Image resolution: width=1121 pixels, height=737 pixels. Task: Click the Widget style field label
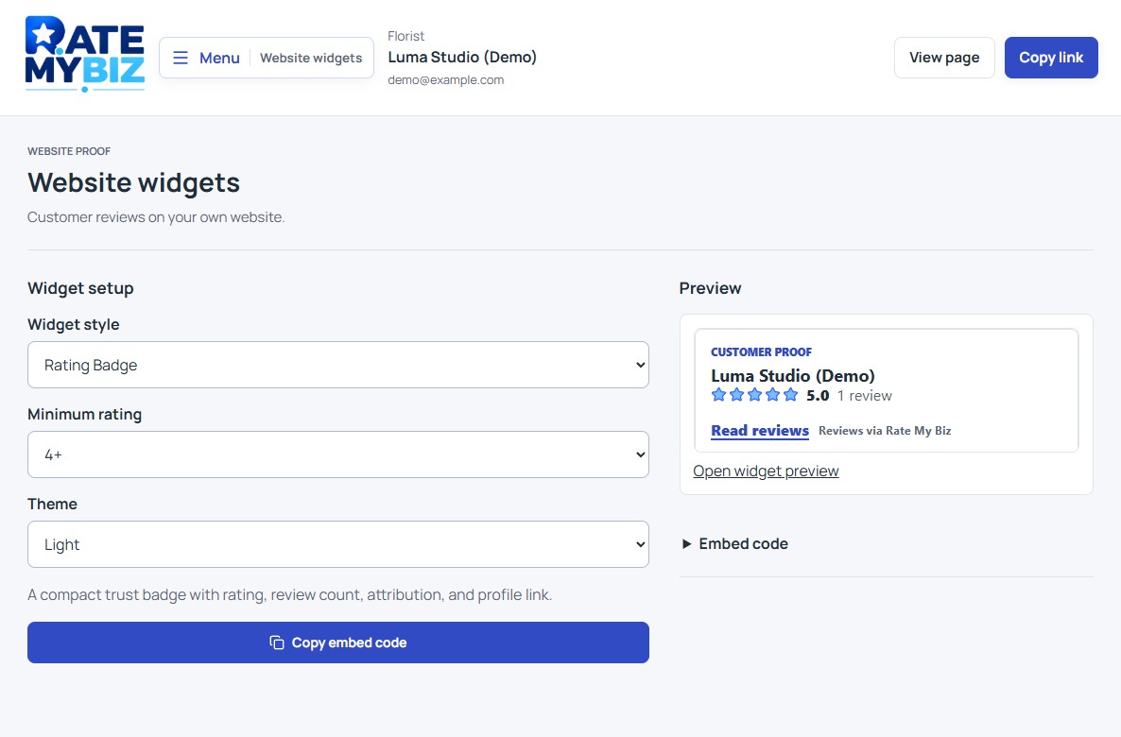point(74,324)
